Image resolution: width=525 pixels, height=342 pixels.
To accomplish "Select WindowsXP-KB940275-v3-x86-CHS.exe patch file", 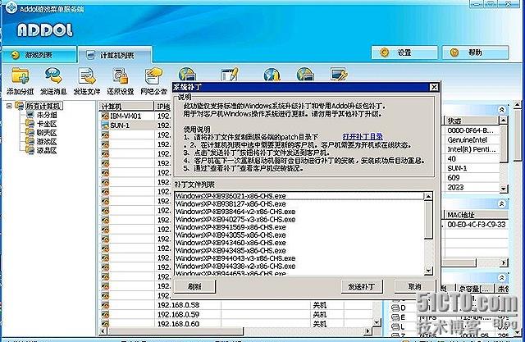I will coord(299,220).
